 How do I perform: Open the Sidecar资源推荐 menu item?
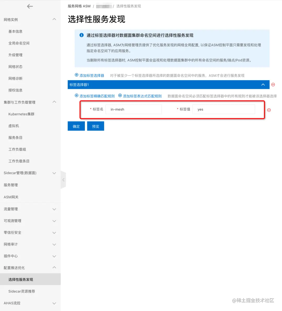(x=22, y=291)
